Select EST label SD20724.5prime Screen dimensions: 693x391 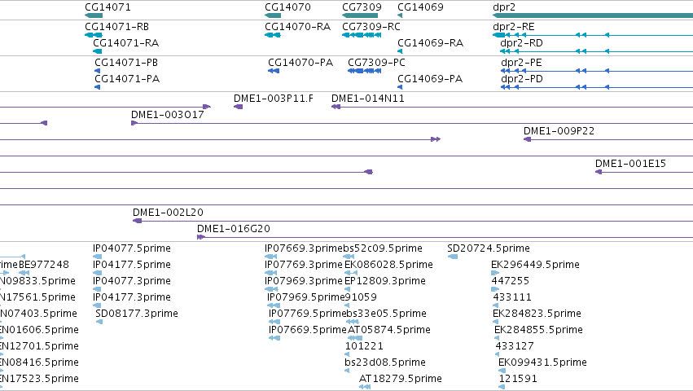point(489,248)
